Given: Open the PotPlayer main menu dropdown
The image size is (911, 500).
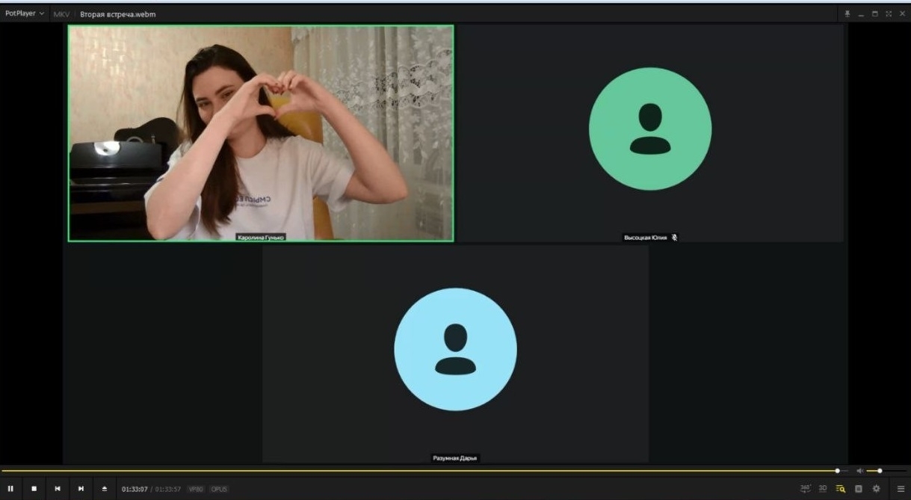Looking at the screenshot, I should [x=25, y=13].
